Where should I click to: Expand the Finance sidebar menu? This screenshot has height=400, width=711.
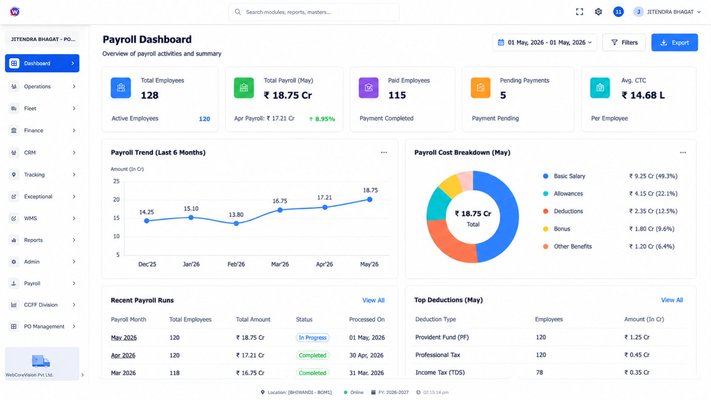(42, 130)
